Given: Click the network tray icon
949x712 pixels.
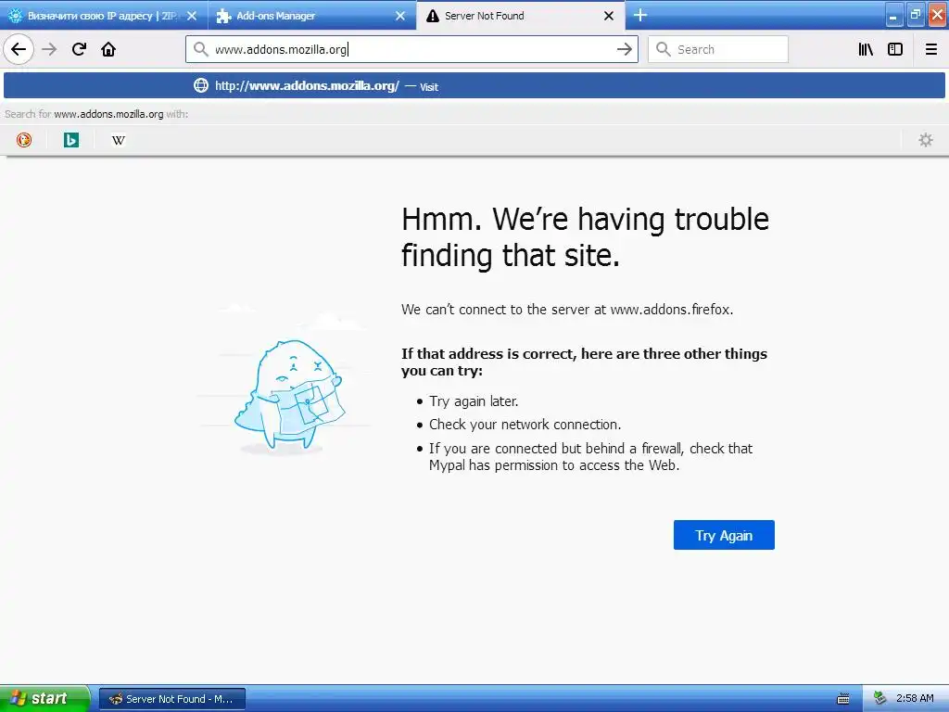Looking at the screenshot, I should coord(879,698).
